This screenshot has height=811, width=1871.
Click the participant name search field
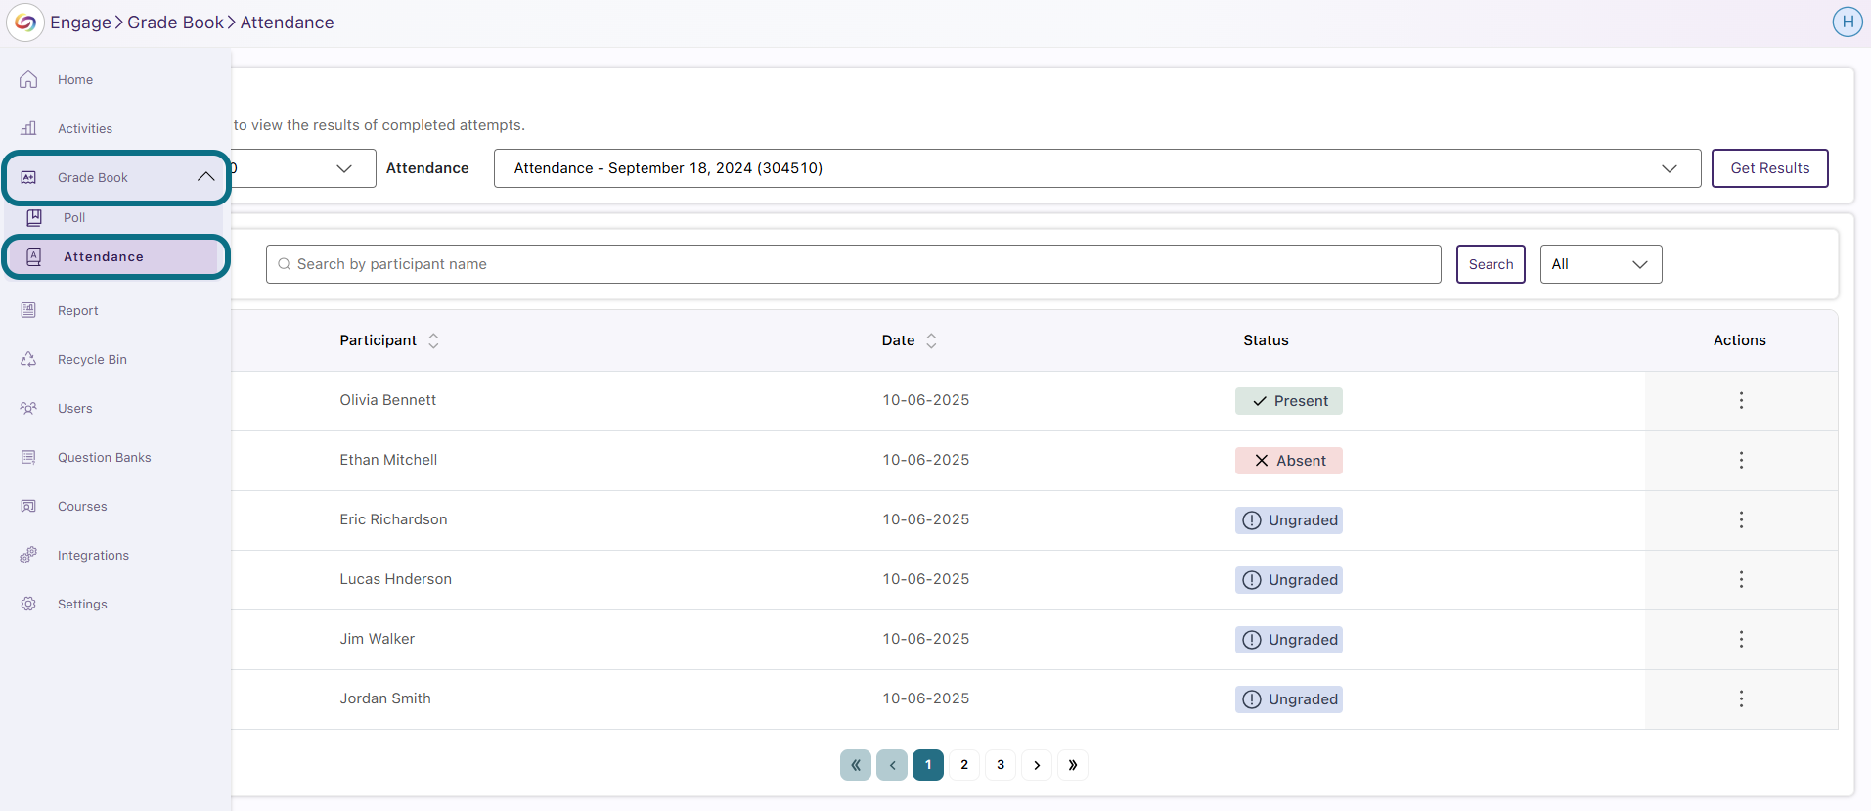click(854, 264)
